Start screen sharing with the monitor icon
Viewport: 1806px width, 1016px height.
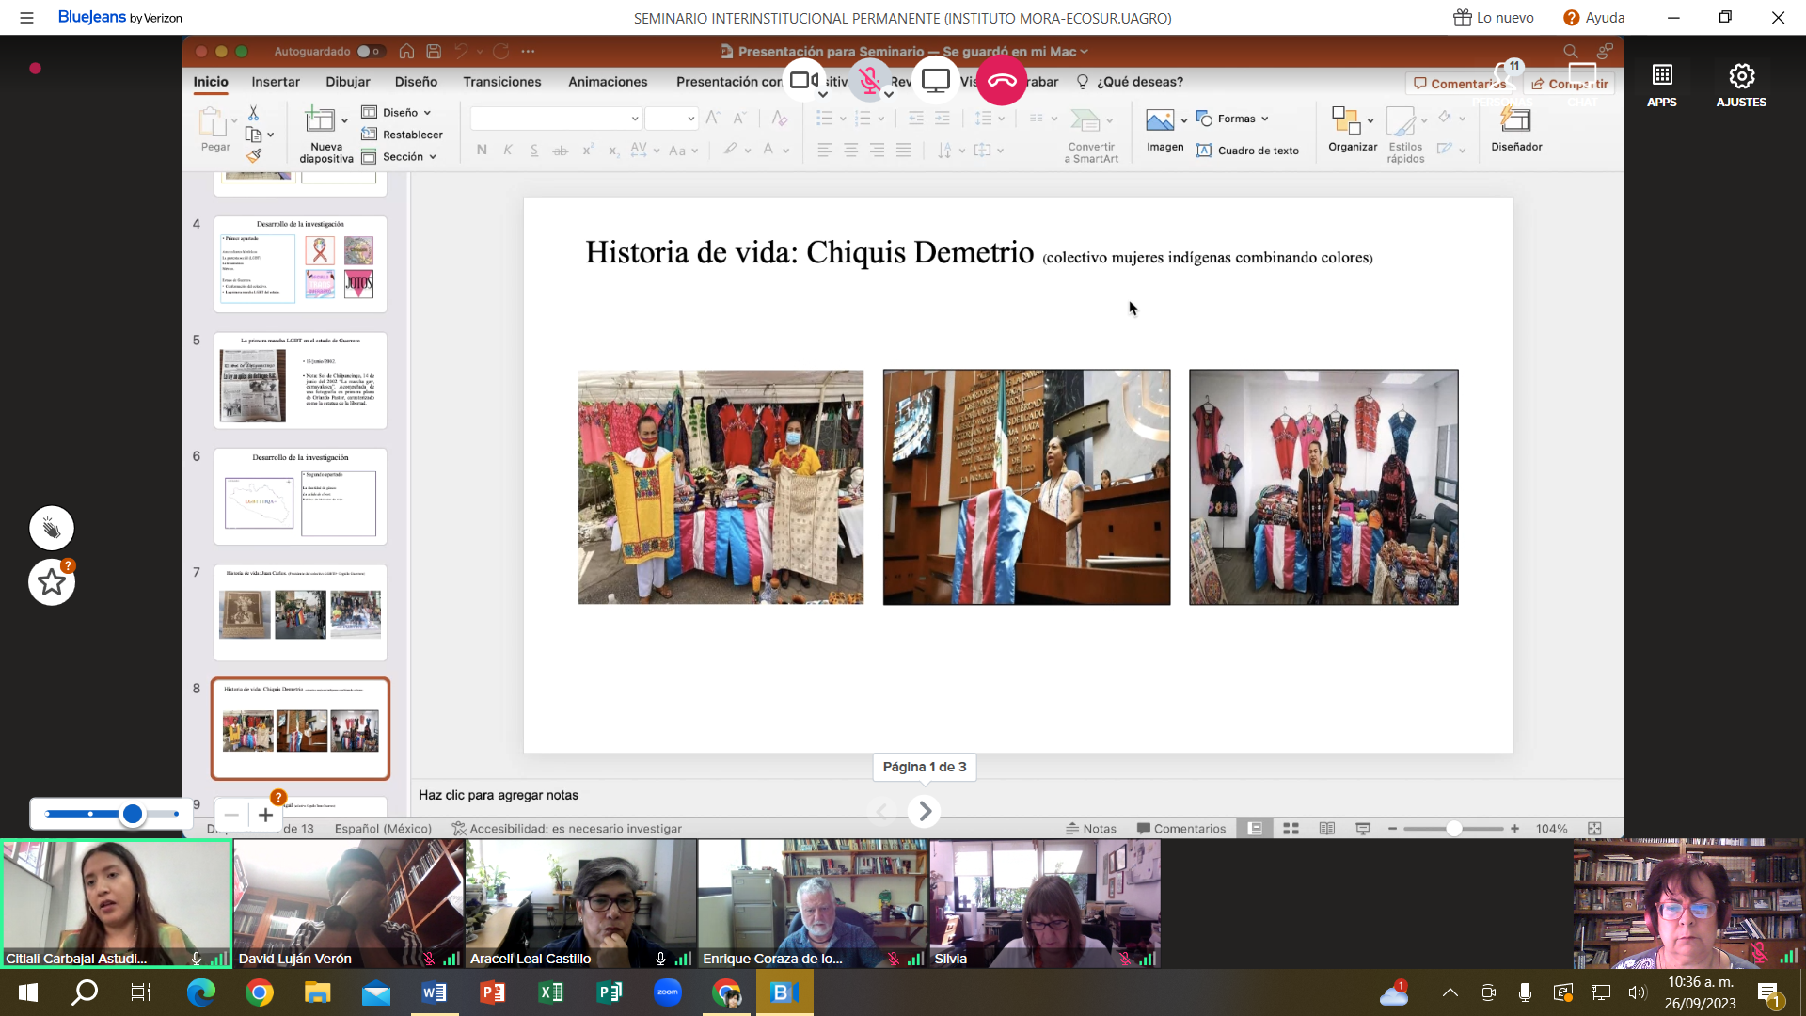[x=936, y=81]
